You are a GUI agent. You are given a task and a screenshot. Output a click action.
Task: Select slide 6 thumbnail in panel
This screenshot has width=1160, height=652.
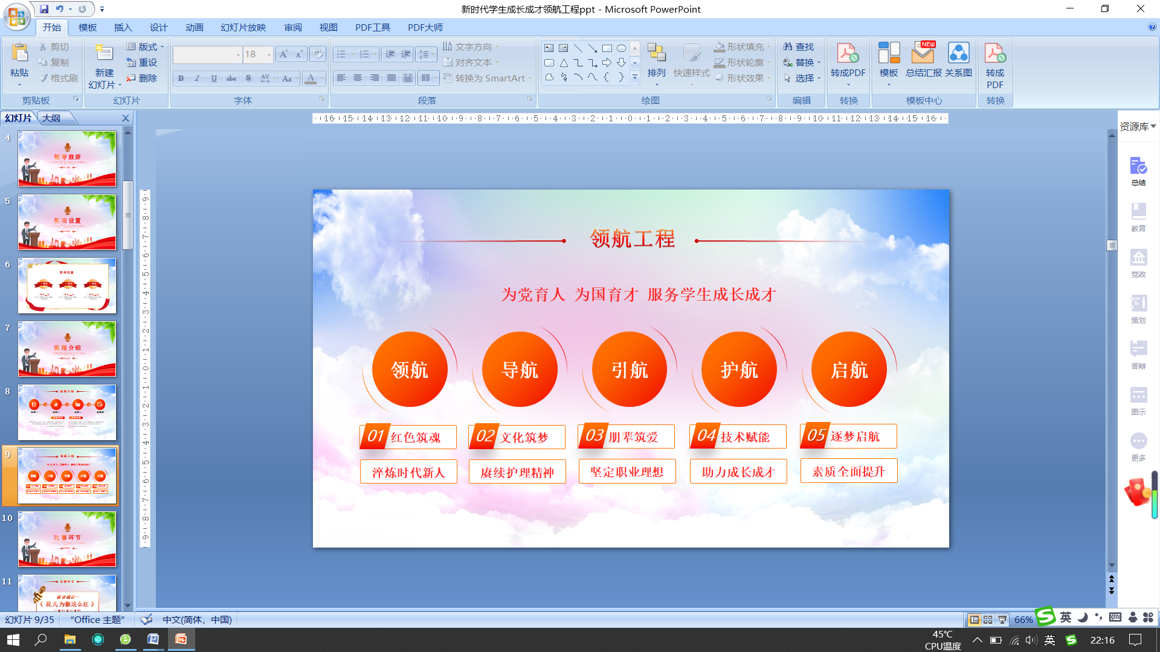click(67, 286)
